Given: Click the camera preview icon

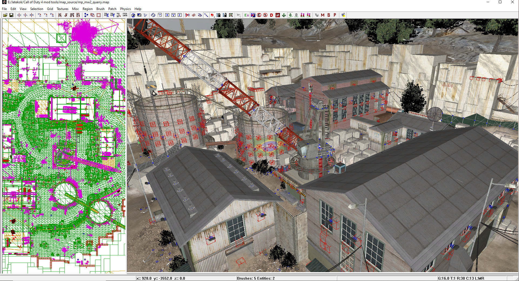Looking at the screenshot, I should [x=139, y=15].
